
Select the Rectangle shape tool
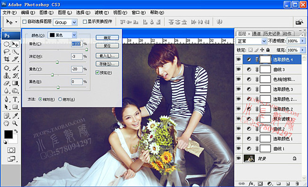click(15, 107)
